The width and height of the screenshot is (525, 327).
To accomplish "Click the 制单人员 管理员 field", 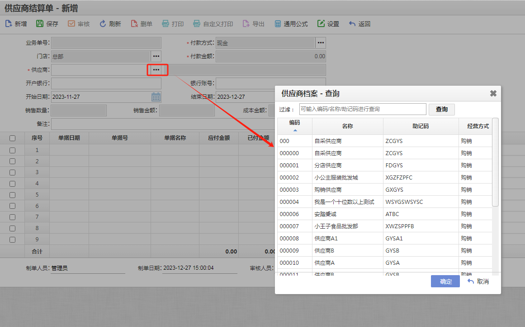I will tap(88, 268).
